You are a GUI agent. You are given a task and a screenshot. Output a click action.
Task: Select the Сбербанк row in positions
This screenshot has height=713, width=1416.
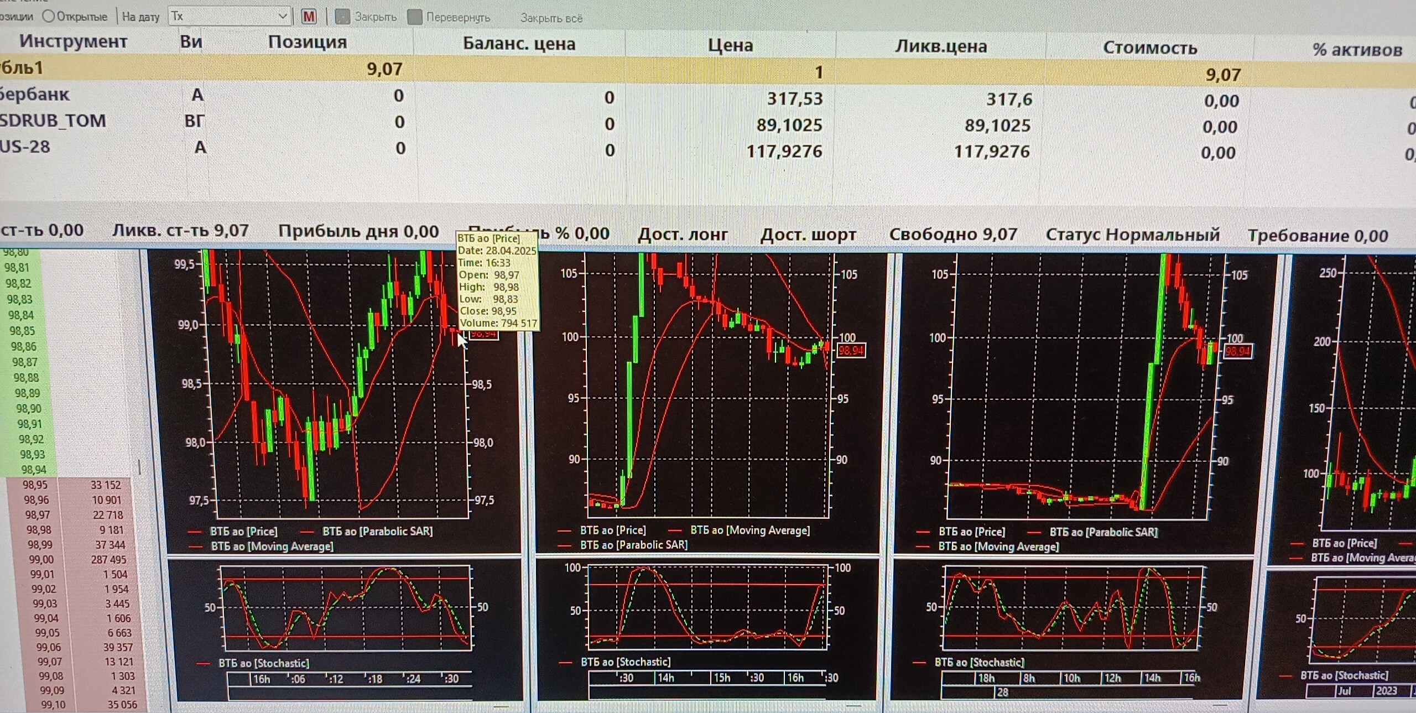pyautogui.click(x=35, y=95)
